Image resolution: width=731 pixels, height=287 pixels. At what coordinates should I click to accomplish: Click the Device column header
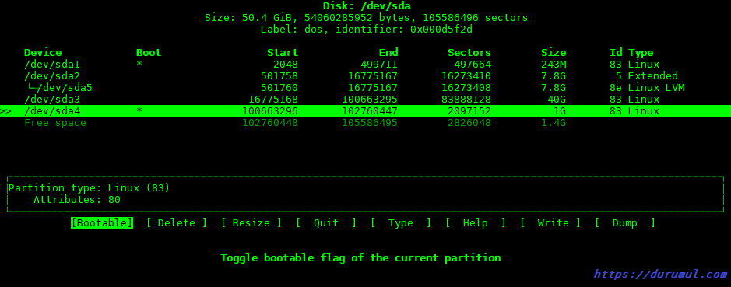click(x=42, y=53)
